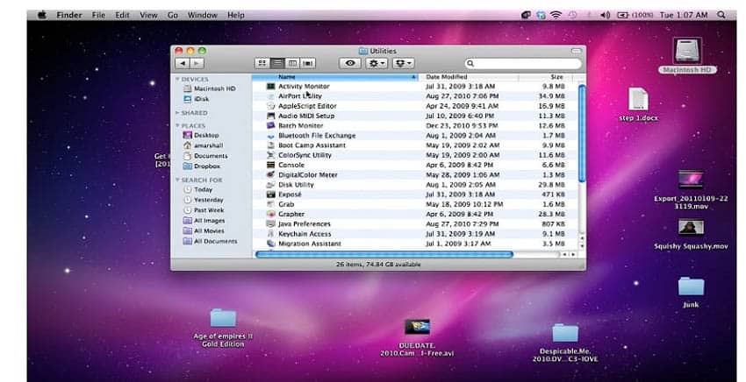Select amarshall home folder in sidebar
This screenshot has width=746, height=382.
tap(203, 145)
